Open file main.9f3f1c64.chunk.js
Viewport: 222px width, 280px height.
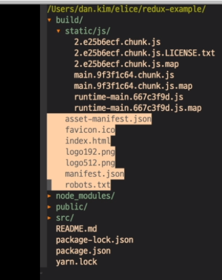[124, 75]
